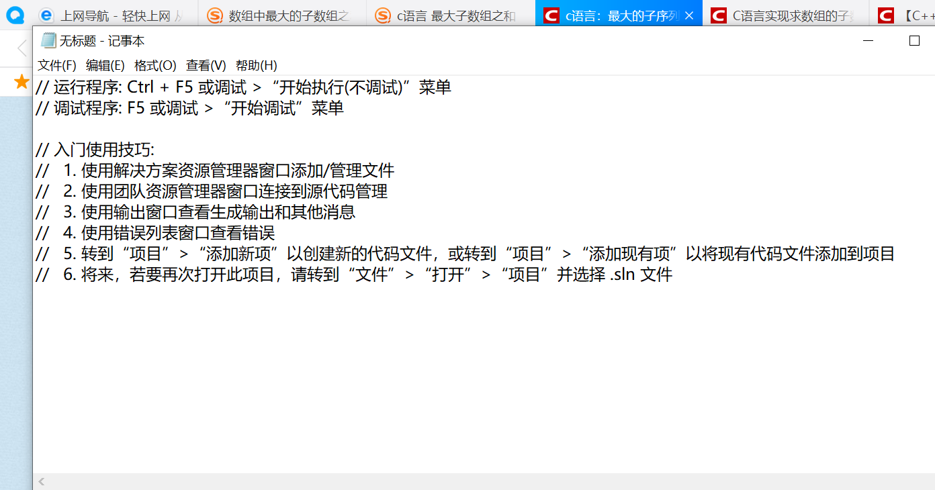Close the c语言：最大的子序列 browser tab

click(x=688, y=15)
